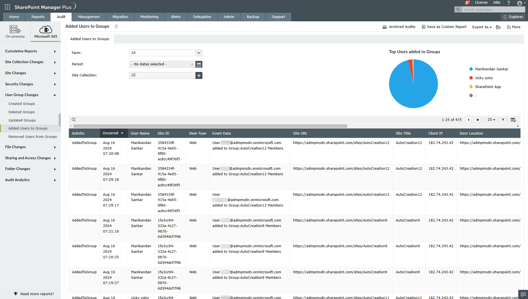The height and width of the screenshot is (299, 528).
Task: Clear the selected Period dates
Action: [192, 64]
